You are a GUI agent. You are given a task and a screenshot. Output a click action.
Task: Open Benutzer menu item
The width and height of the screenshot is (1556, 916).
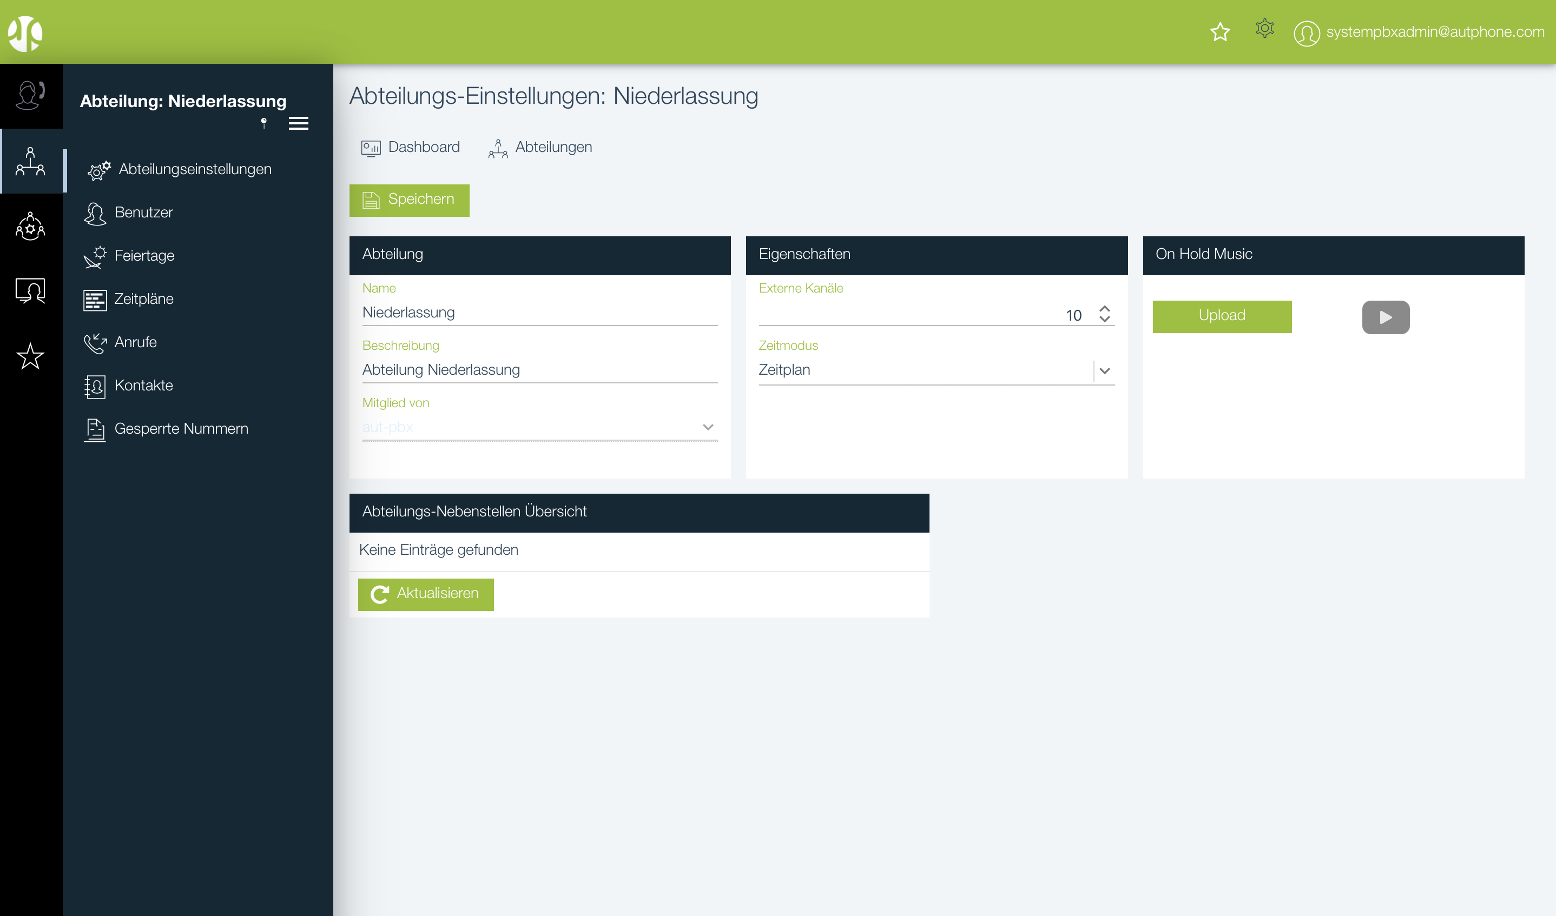[x=143, y=213]
